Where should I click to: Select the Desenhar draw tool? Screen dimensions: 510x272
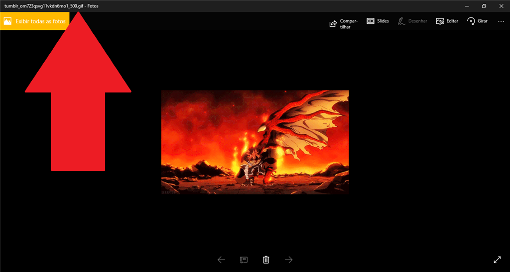point(412,21)
